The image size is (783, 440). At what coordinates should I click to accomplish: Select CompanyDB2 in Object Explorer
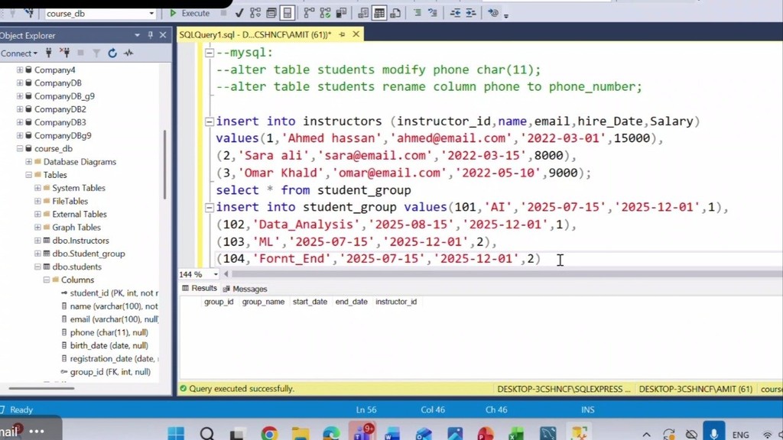[x=60, y=109]
